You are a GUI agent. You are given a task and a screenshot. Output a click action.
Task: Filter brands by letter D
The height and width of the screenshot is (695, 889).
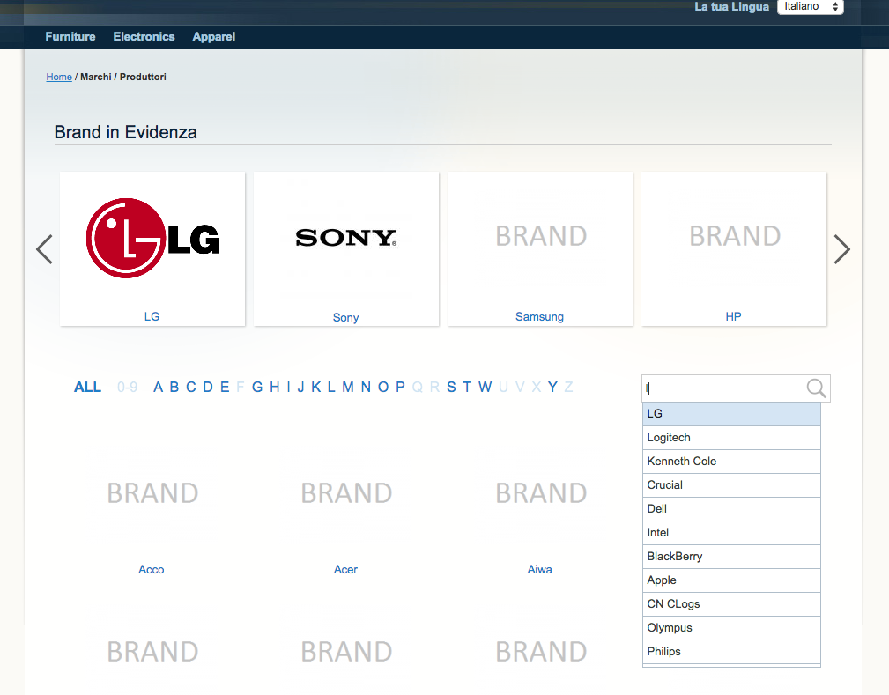[x=208, y=388]
